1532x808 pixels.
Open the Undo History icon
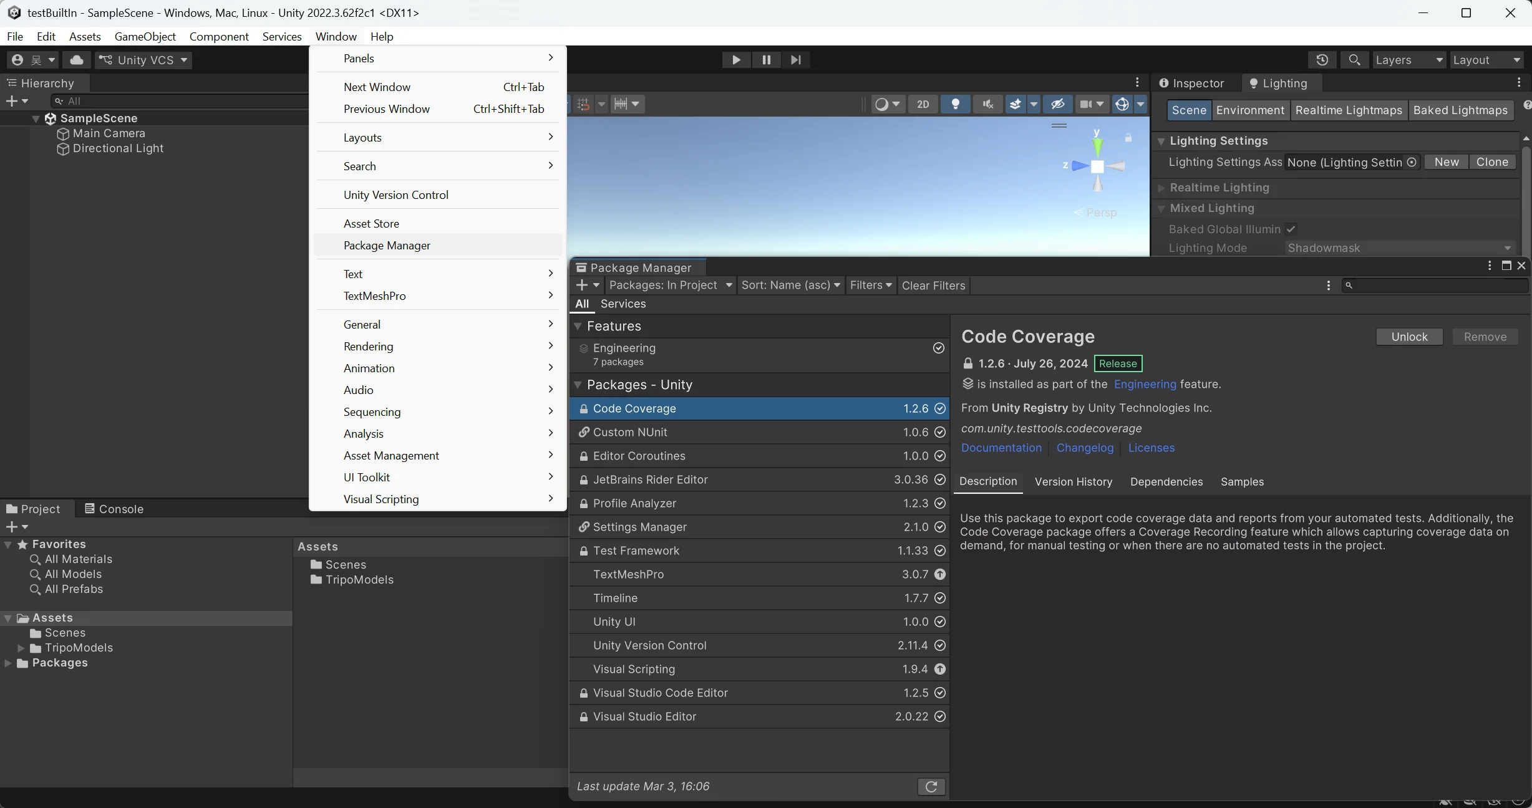coord(1322,60)
